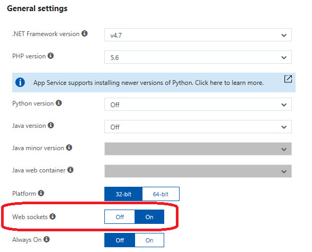Turn Web sockets Off
Screen dimensions: 312x252
click(120, 217)
